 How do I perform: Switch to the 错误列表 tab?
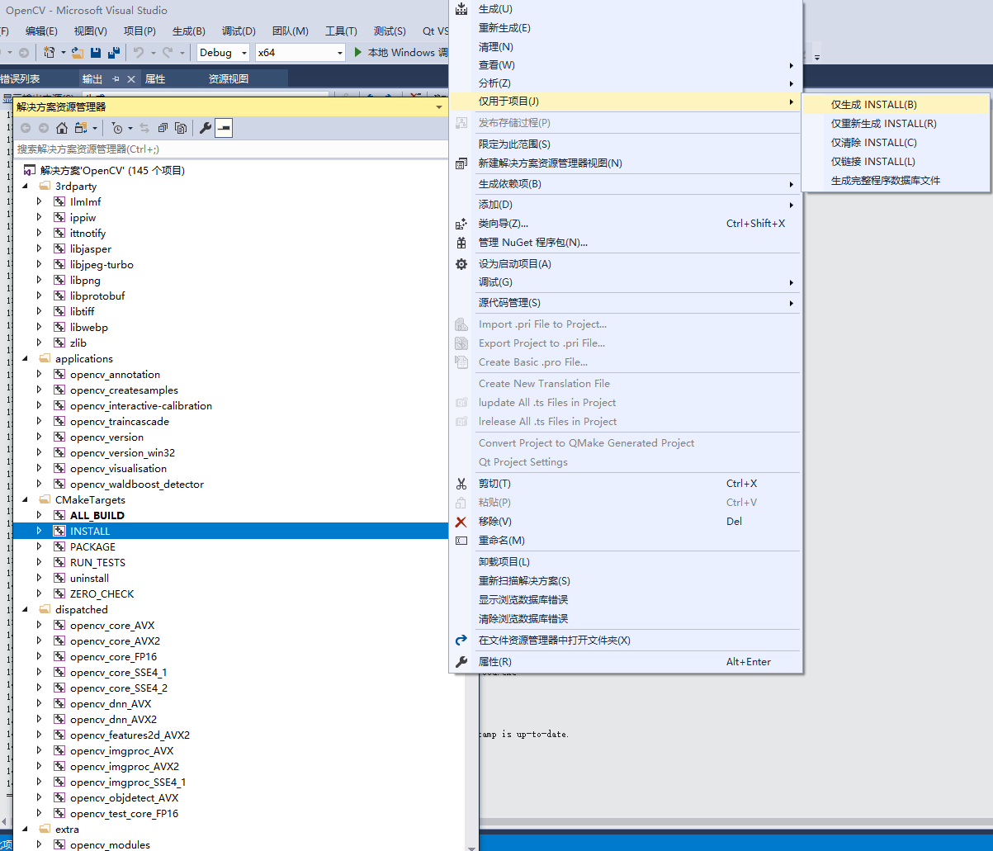[20, 79]
